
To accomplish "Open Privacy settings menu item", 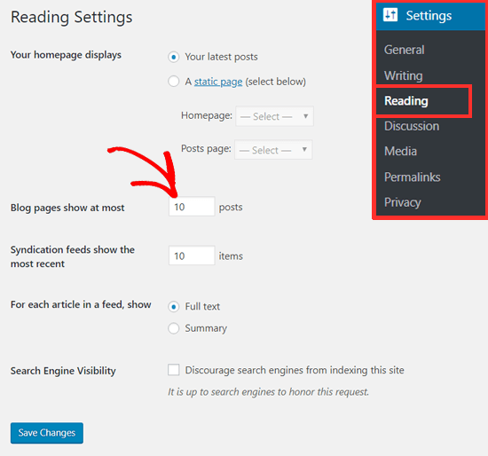I will 403,202.
